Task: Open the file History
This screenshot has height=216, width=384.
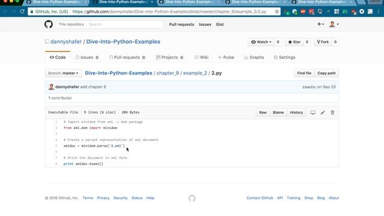Action: point(296,112)
